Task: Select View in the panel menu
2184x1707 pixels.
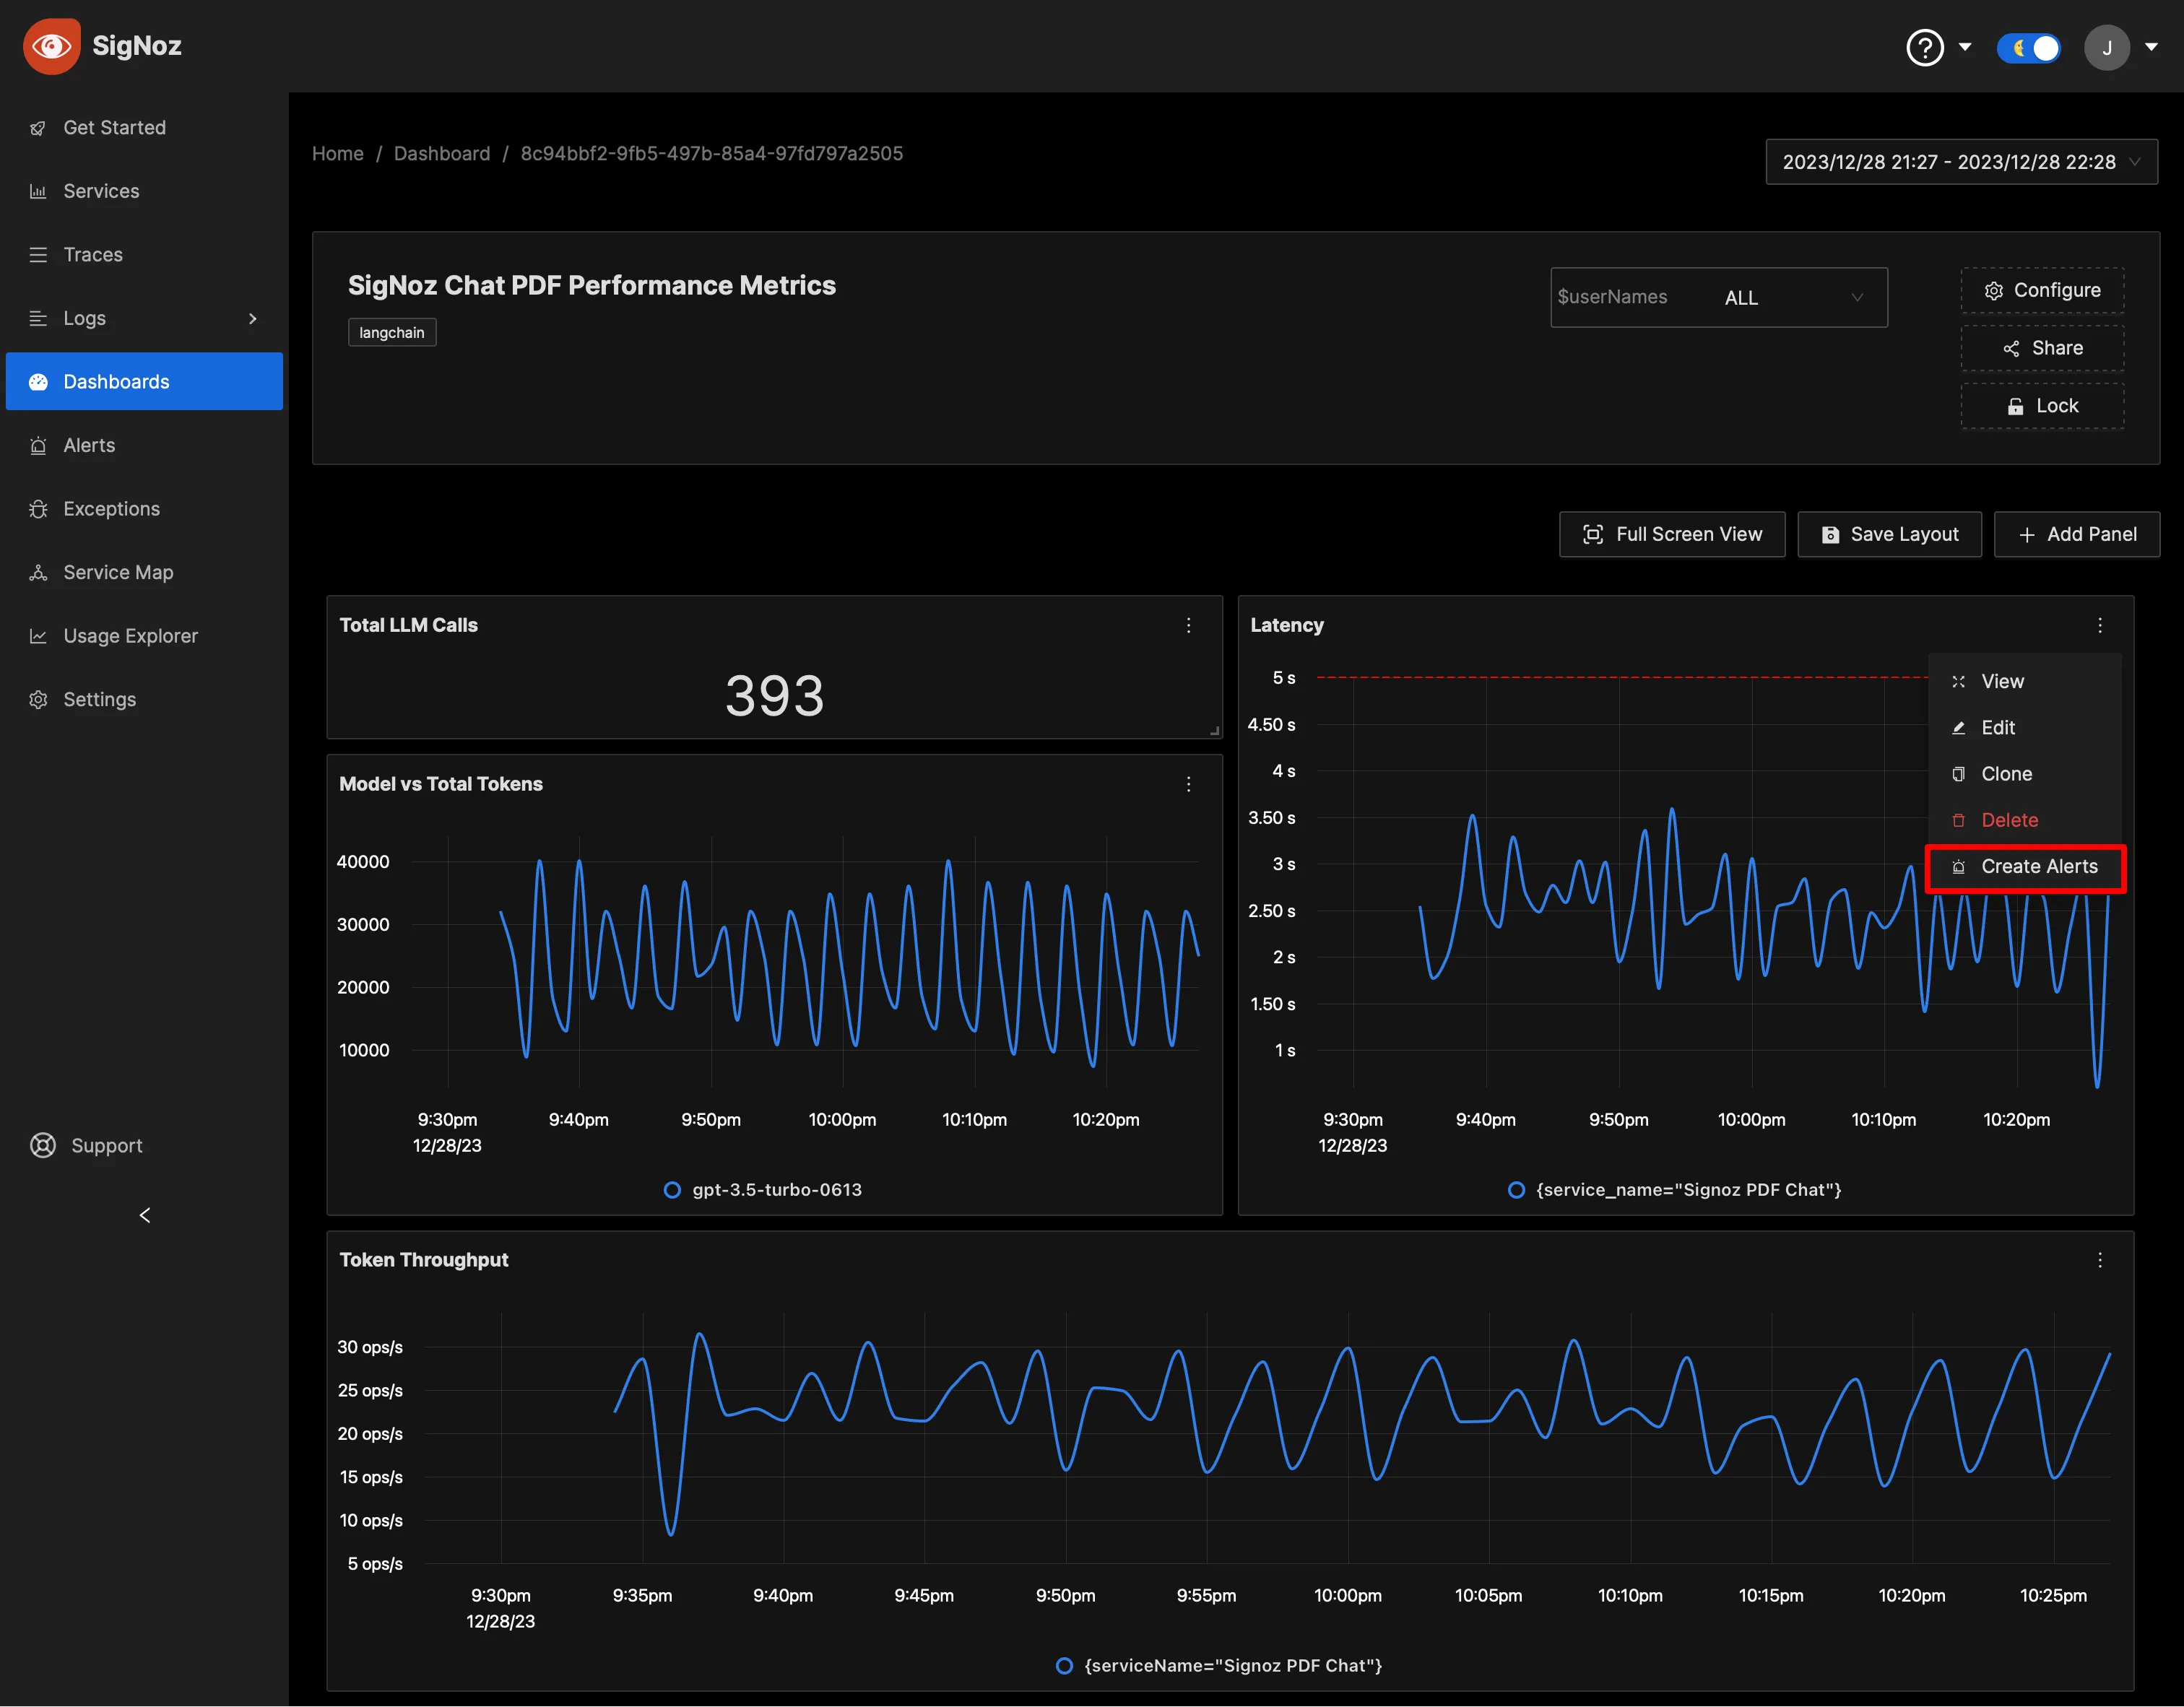Action: point(2025,681)
